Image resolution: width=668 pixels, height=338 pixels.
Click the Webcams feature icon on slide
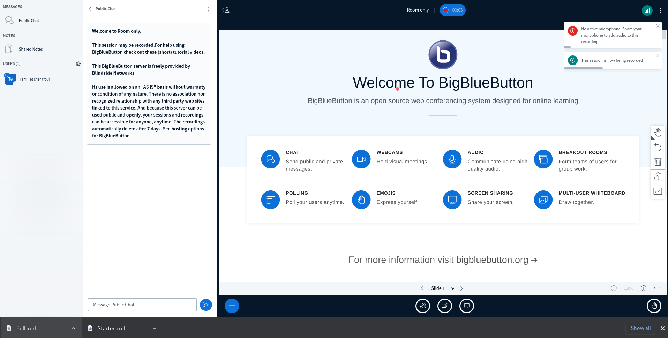pos(361,159)
